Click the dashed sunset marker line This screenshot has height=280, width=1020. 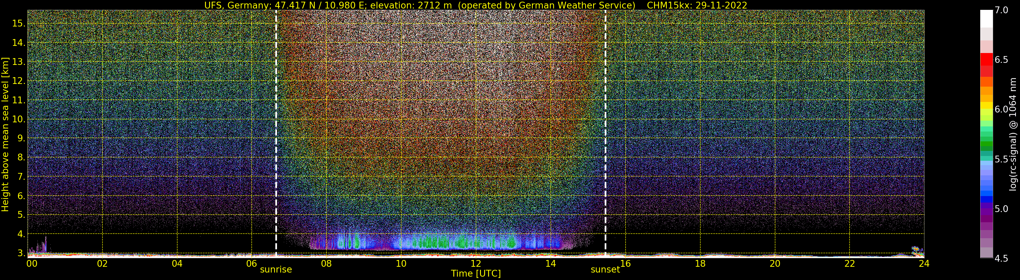tap(605, 133)
